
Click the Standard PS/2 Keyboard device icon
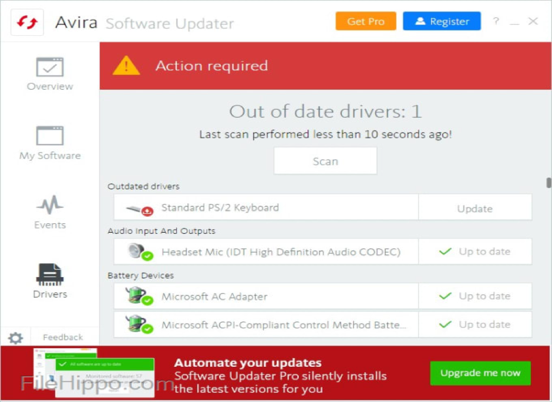pos(140,208)
